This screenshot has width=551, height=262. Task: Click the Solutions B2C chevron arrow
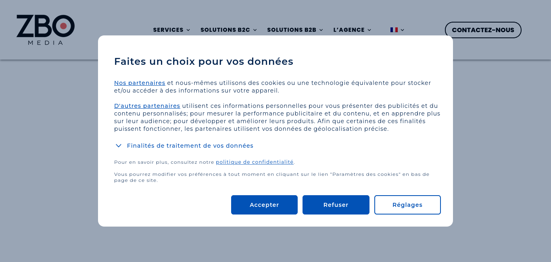tap(255, 30)
